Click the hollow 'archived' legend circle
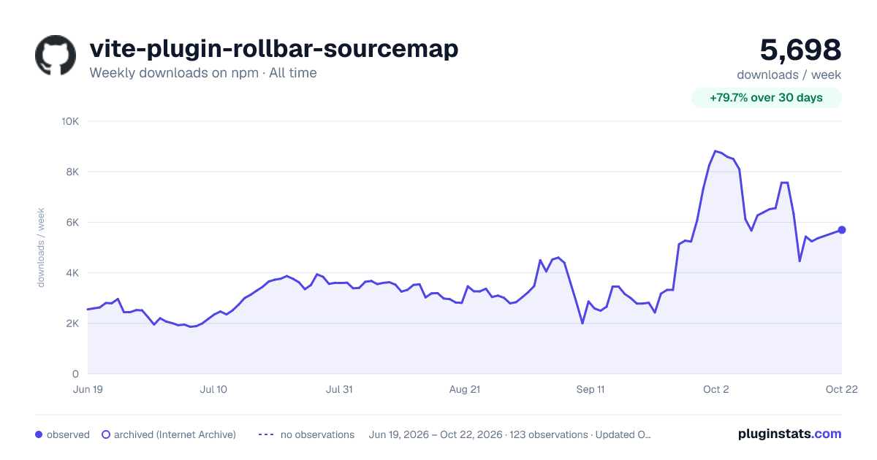This screenshot has height=460, width=877. click(x=106, y=434)
